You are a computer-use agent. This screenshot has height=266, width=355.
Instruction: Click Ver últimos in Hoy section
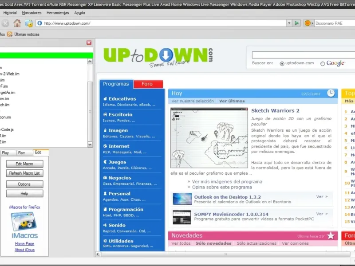coord(232,101)
